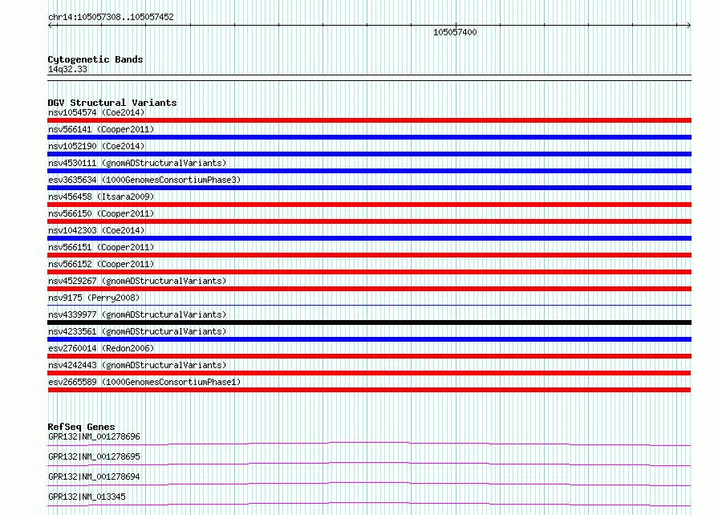Select the red bar under nsv456458
Image resolution: width=714 pixels, height=515 pixels.
coord(369,205)
